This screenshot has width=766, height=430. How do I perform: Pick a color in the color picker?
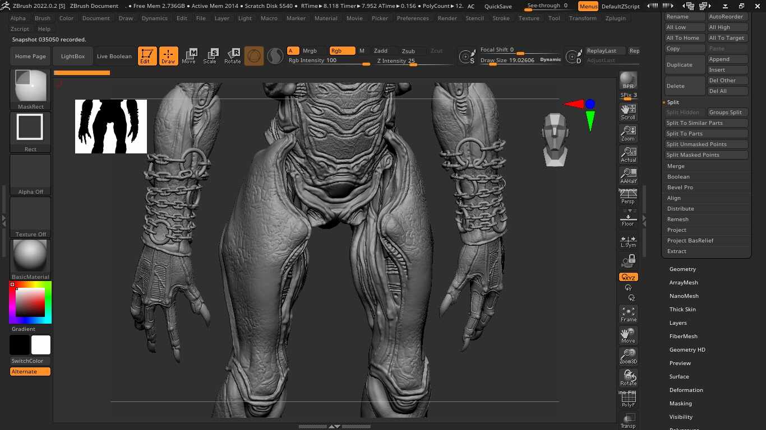coord(30,302)
